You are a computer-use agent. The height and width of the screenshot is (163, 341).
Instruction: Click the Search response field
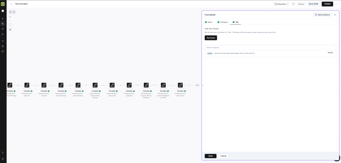(x=270, y=47)
